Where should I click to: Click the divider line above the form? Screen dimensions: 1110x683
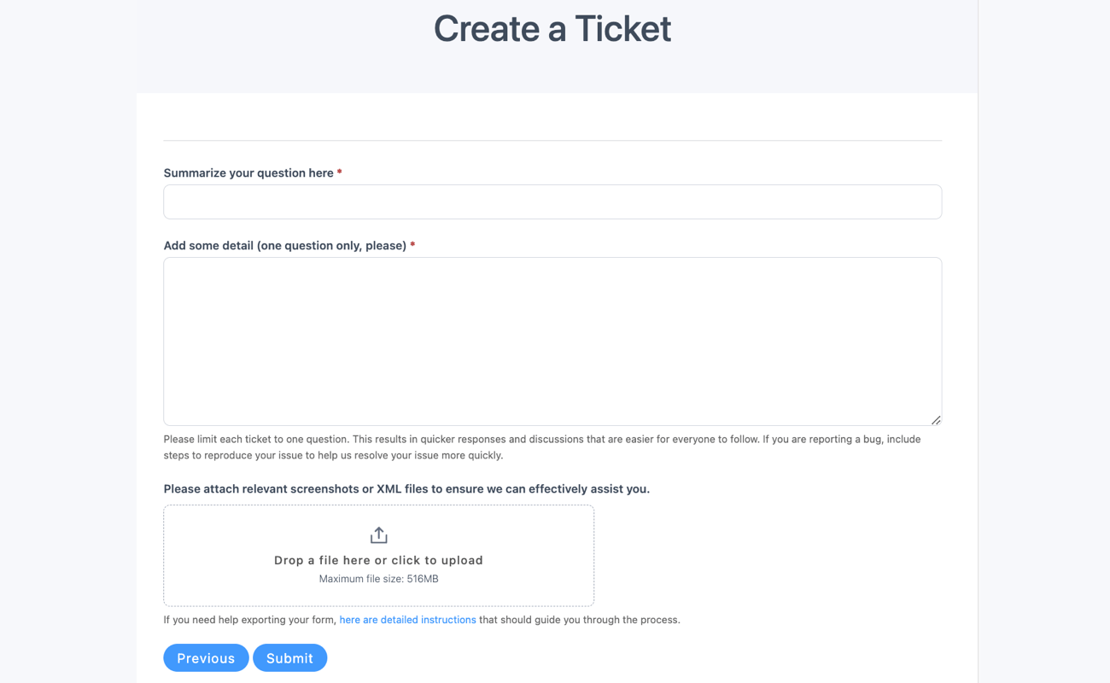coord(552,143)
